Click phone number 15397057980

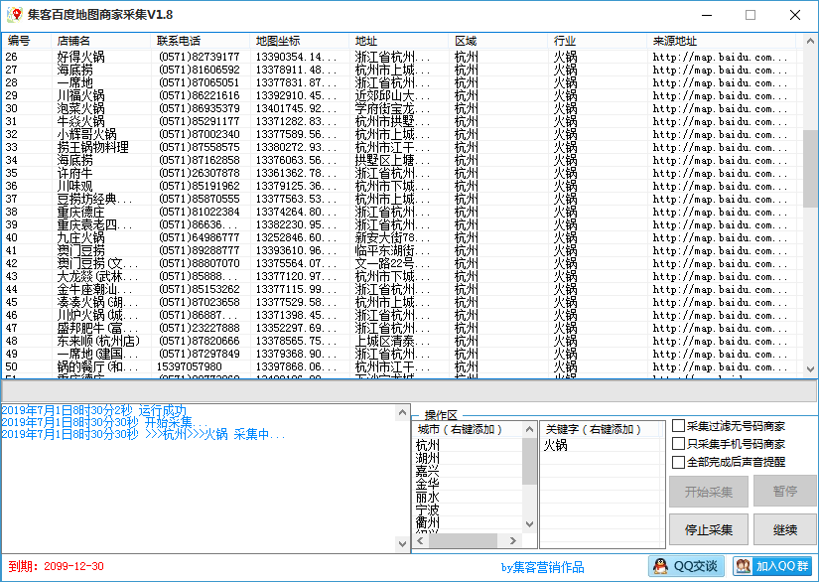pos(189,366)
